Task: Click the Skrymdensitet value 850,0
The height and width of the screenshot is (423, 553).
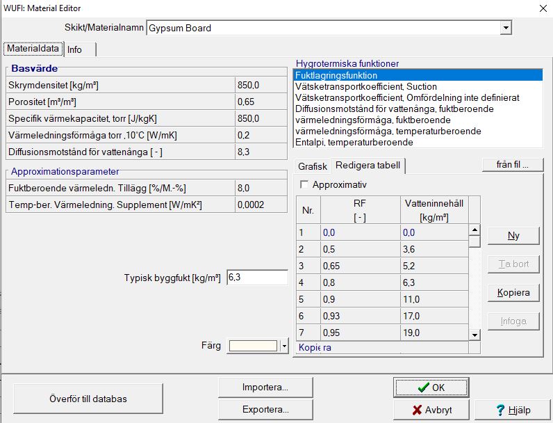Action: point(261,85)
